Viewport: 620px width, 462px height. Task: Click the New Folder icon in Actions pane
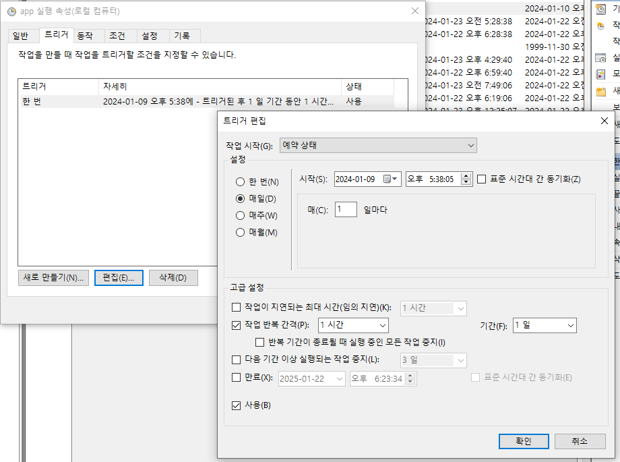(600, 92)
